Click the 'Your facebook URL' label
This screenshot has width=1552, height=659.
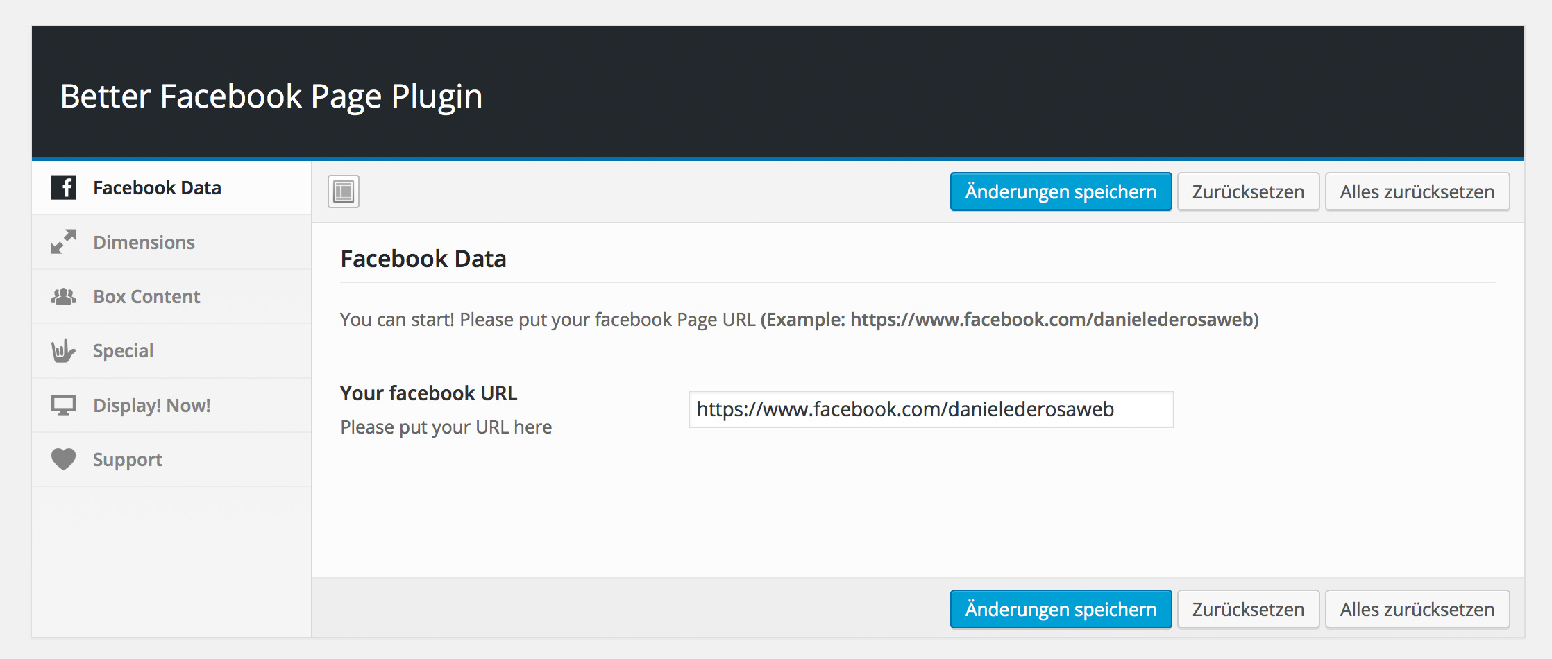429,393
